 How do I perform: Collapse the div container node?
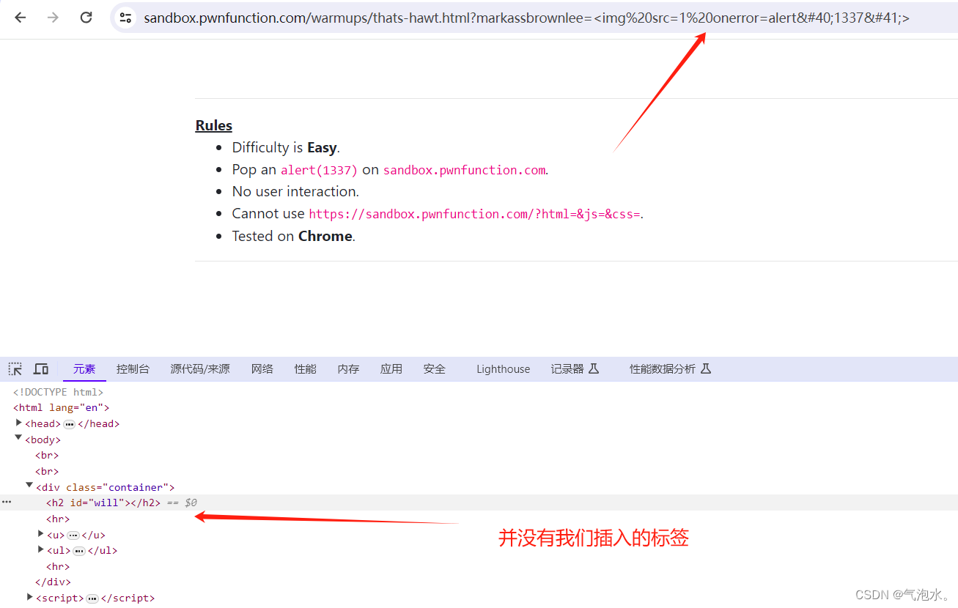click(x=29, y=485)
